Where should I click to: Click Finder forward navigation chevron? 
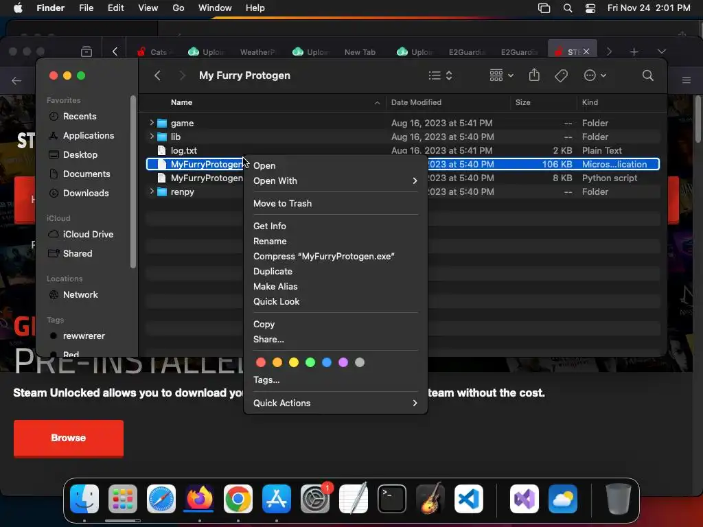182,75
